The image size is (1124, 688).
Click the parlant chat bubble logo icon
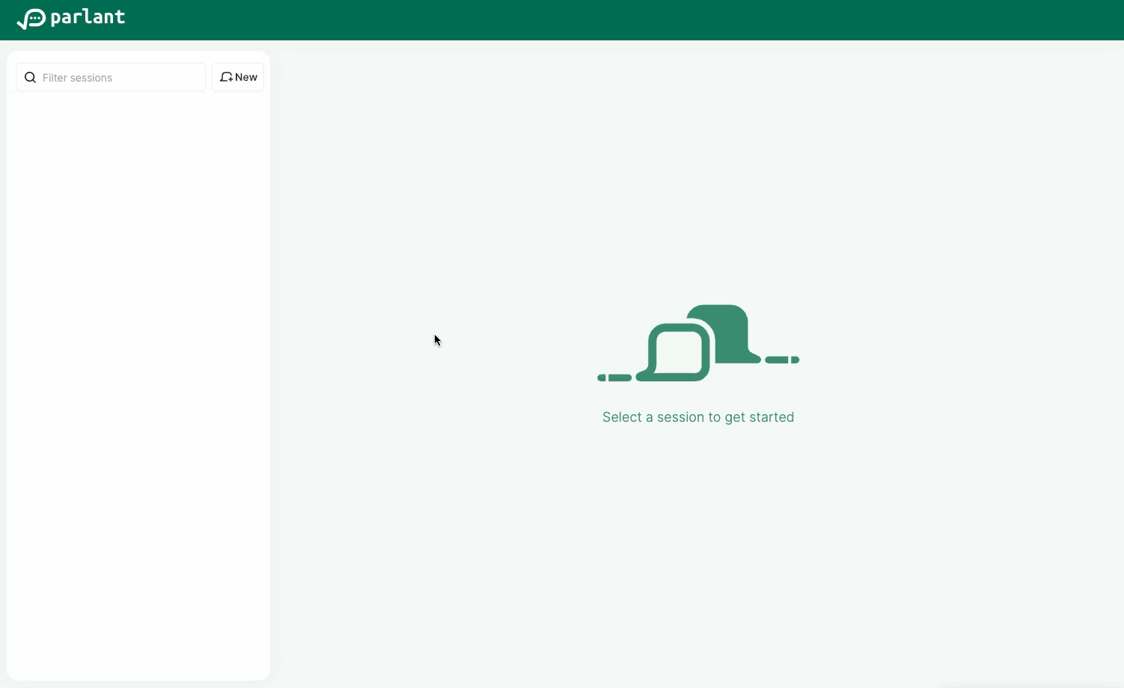coord(31,19)
